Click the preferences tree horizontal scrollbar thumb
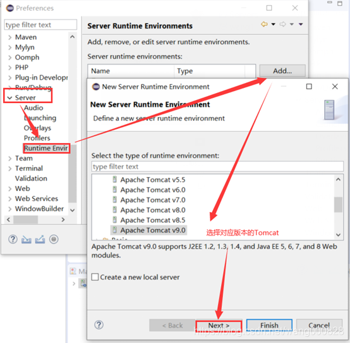Viewport: 350px width, 343px height. (x=25, y=220)
